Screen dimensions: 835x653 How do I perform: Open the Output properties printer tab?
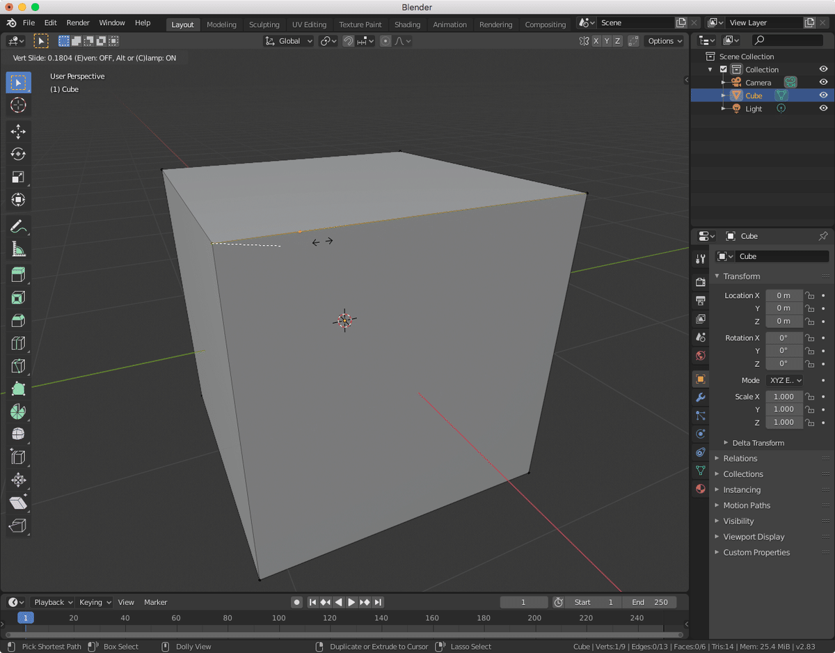click(x=701, y=301)
